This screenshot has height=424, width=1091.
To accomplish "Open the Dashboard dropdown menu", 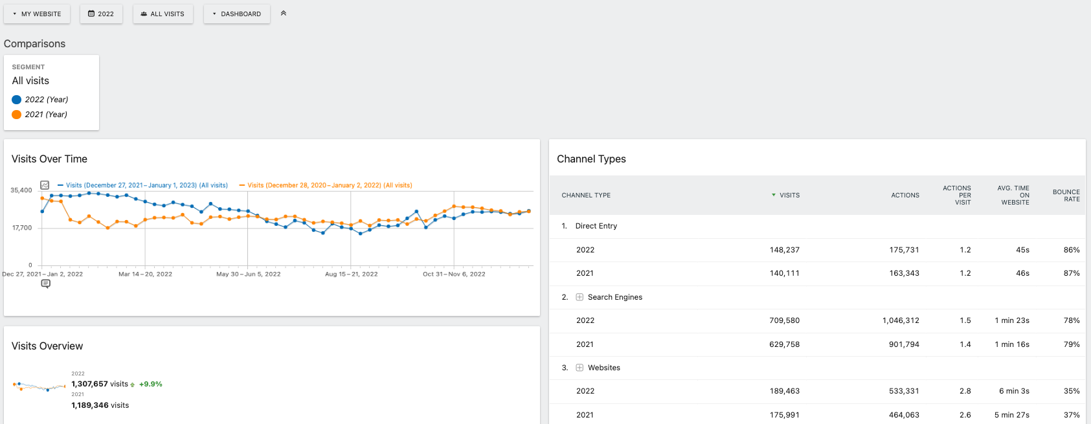I will [x=236, y=14].
